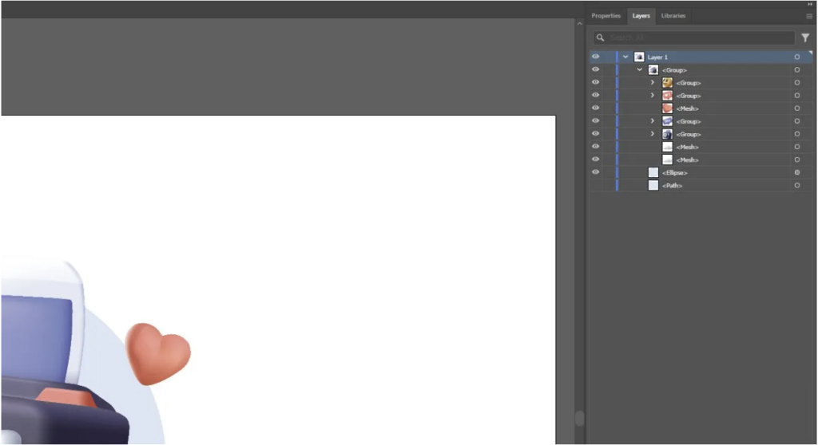Select the Layer 1 row name
Viewport: 818px width, 445px height.
point(657,57)
